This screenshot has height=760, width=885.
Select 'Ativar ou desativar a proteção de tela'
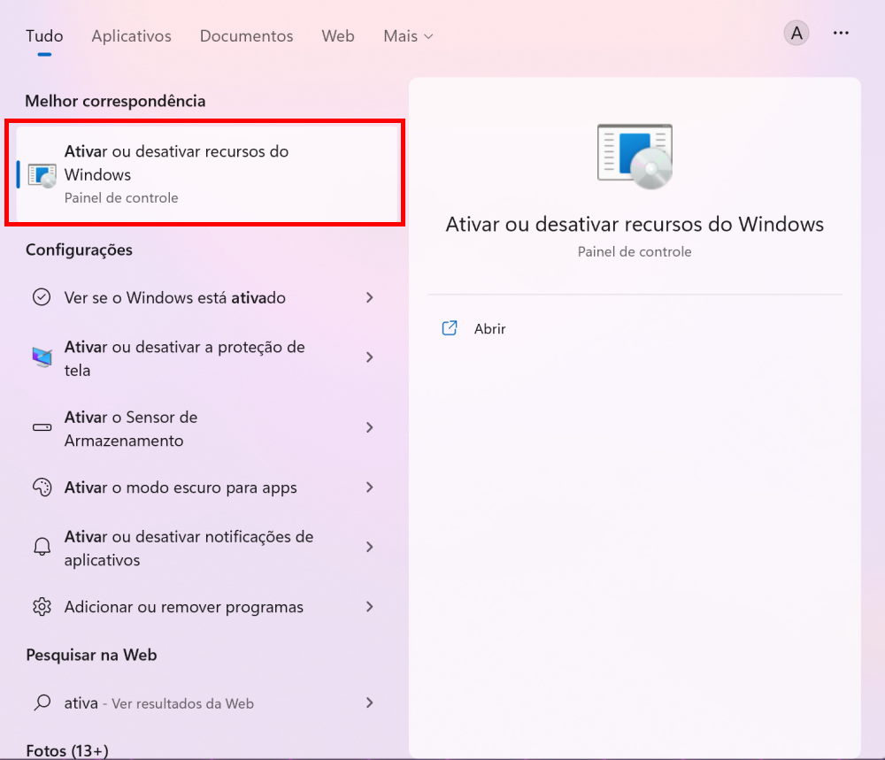click(185, 358)
